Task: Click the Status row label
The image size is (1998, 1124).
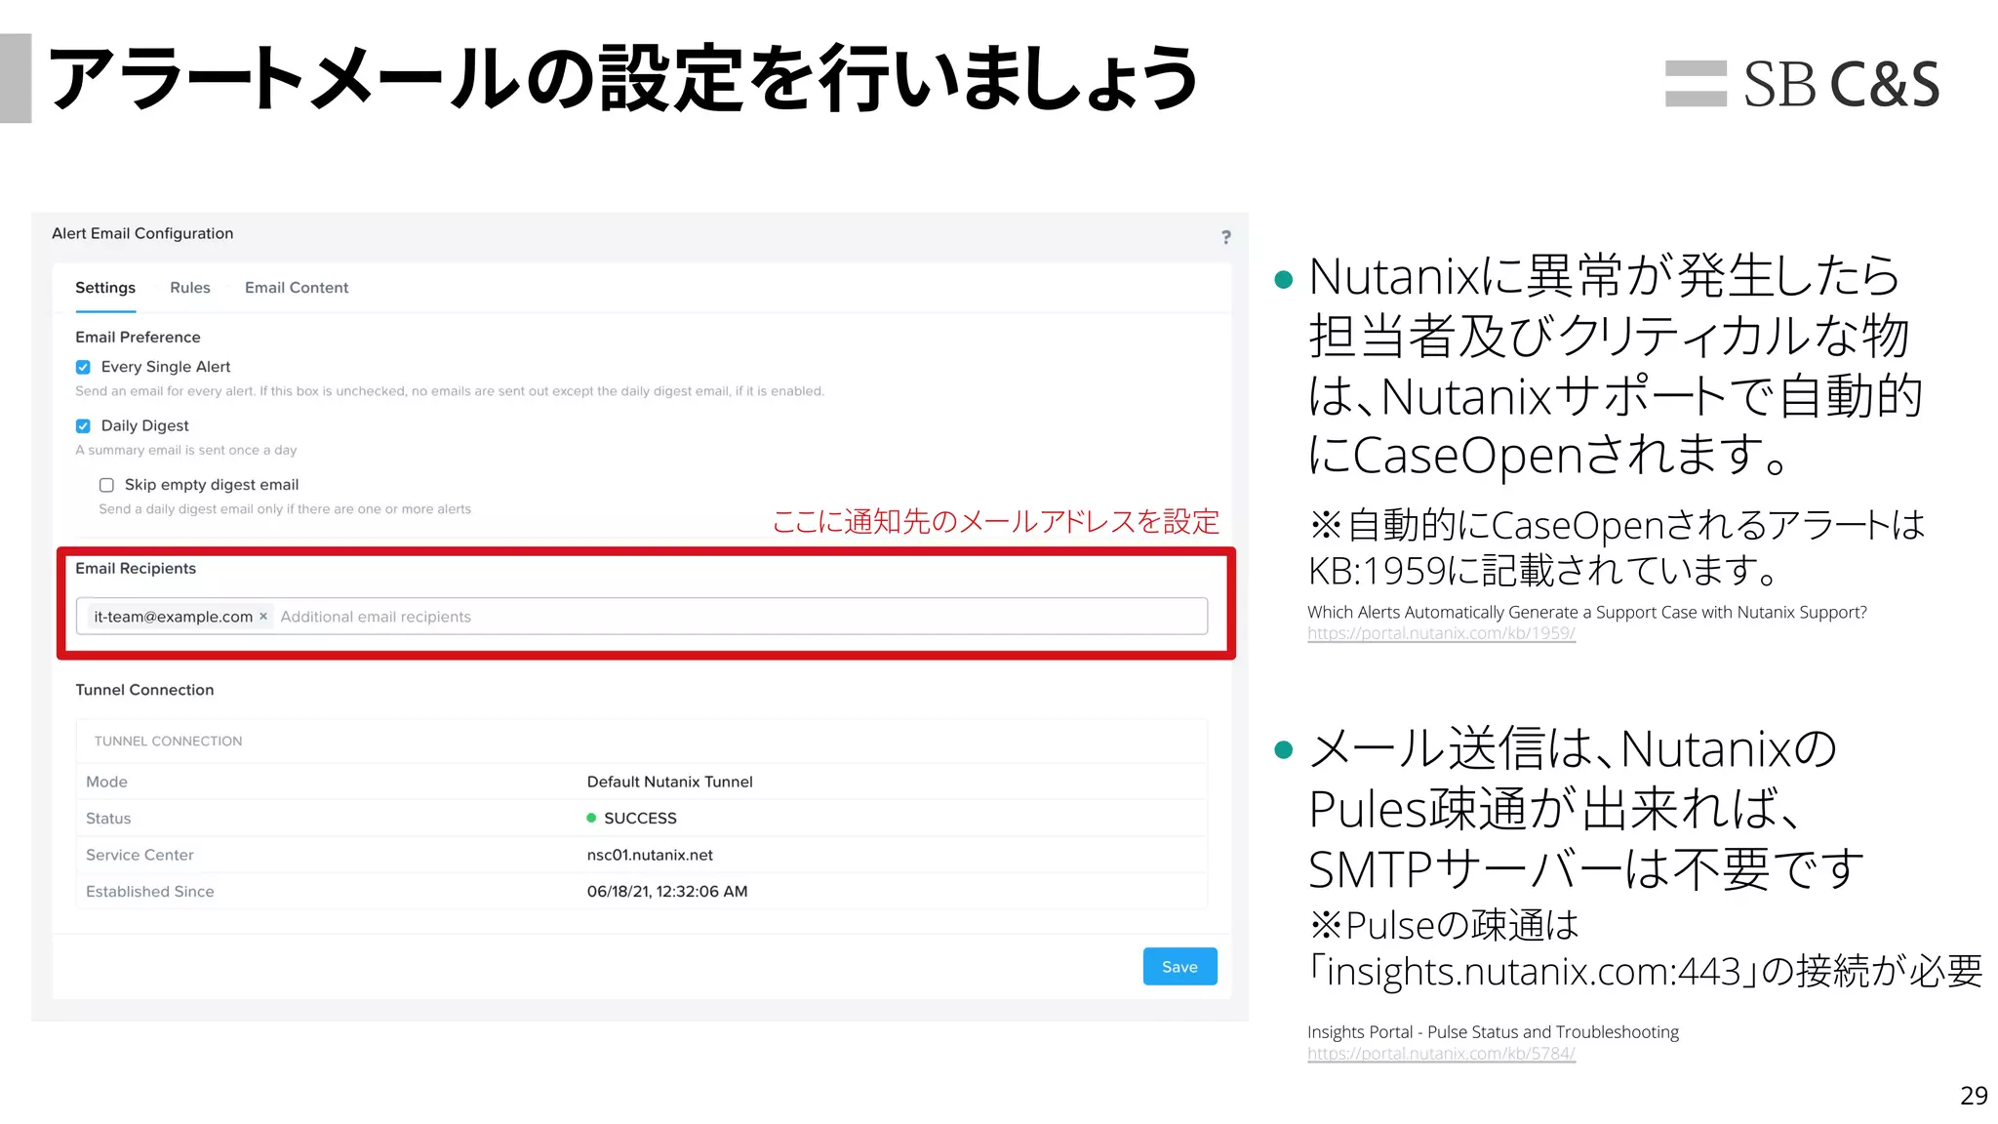Action: click(108, 818)
